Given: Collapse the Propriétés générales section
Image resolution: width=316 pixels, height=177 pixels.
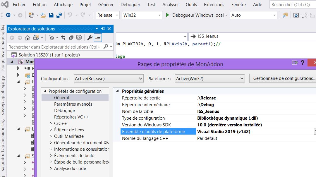Looking at the screenshot, I should [x=118, y=91].
